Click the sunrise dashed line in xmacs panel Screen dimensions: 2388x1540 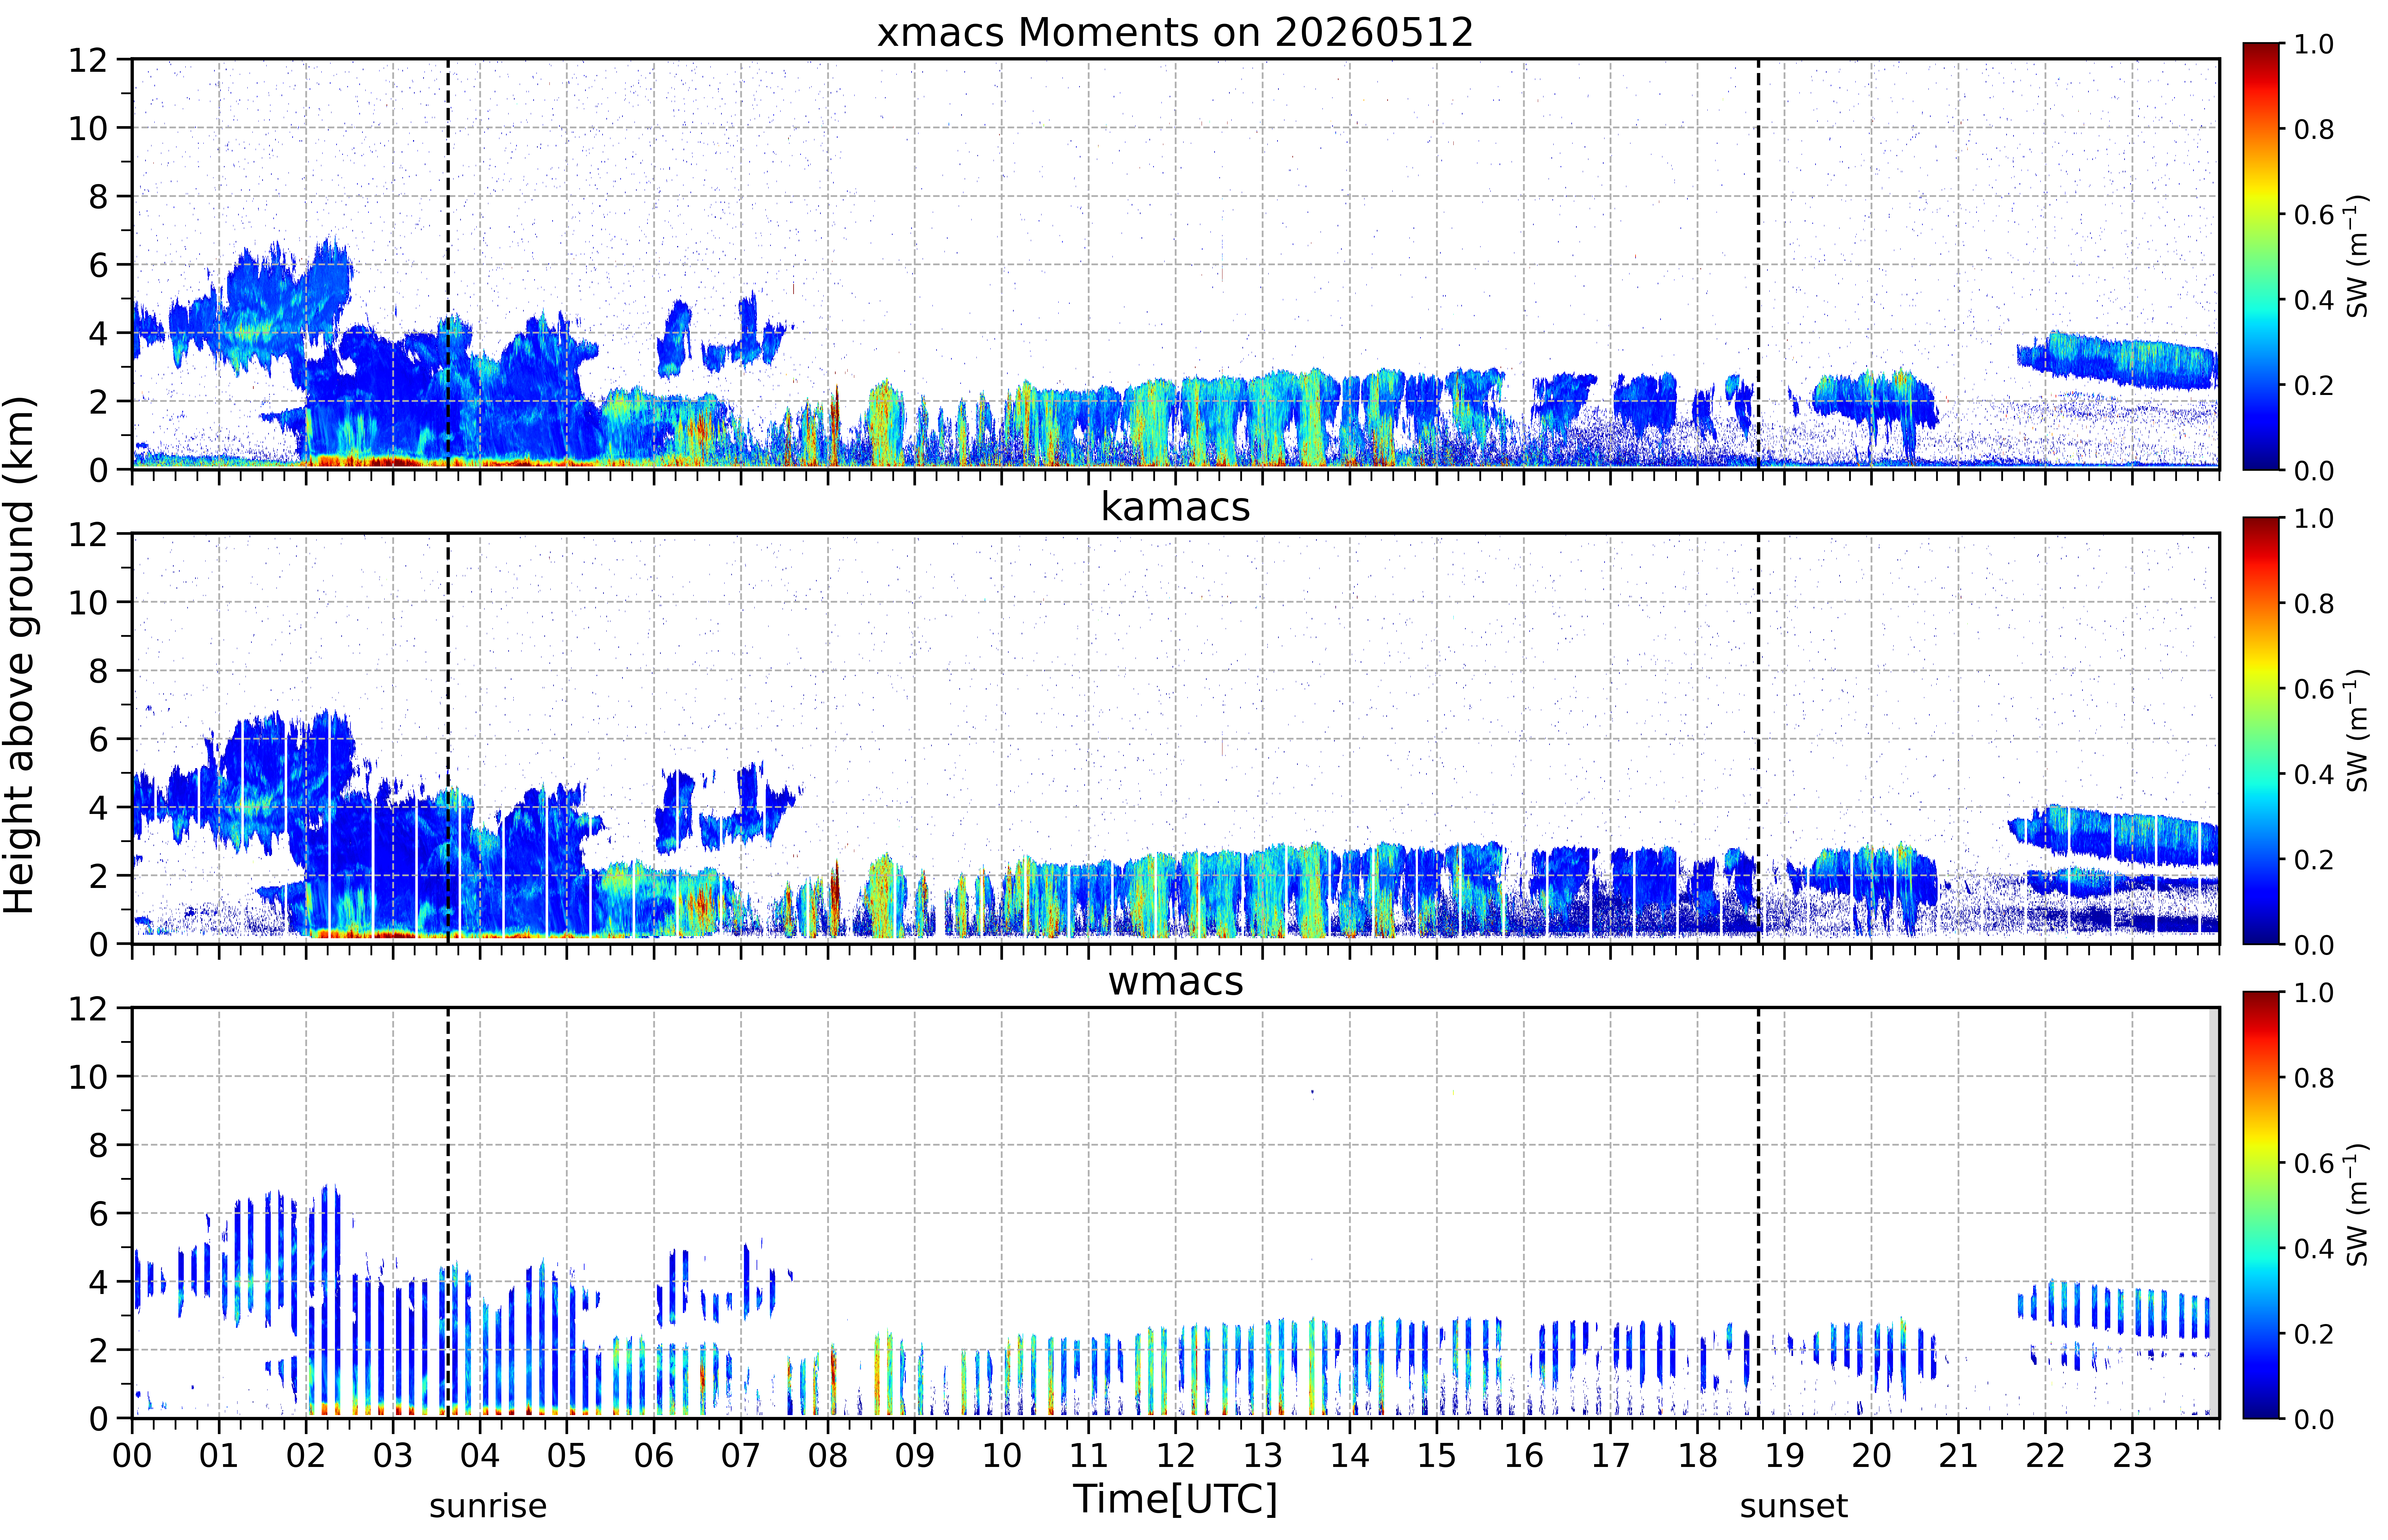pyautogui.click(x=448, y=264)
